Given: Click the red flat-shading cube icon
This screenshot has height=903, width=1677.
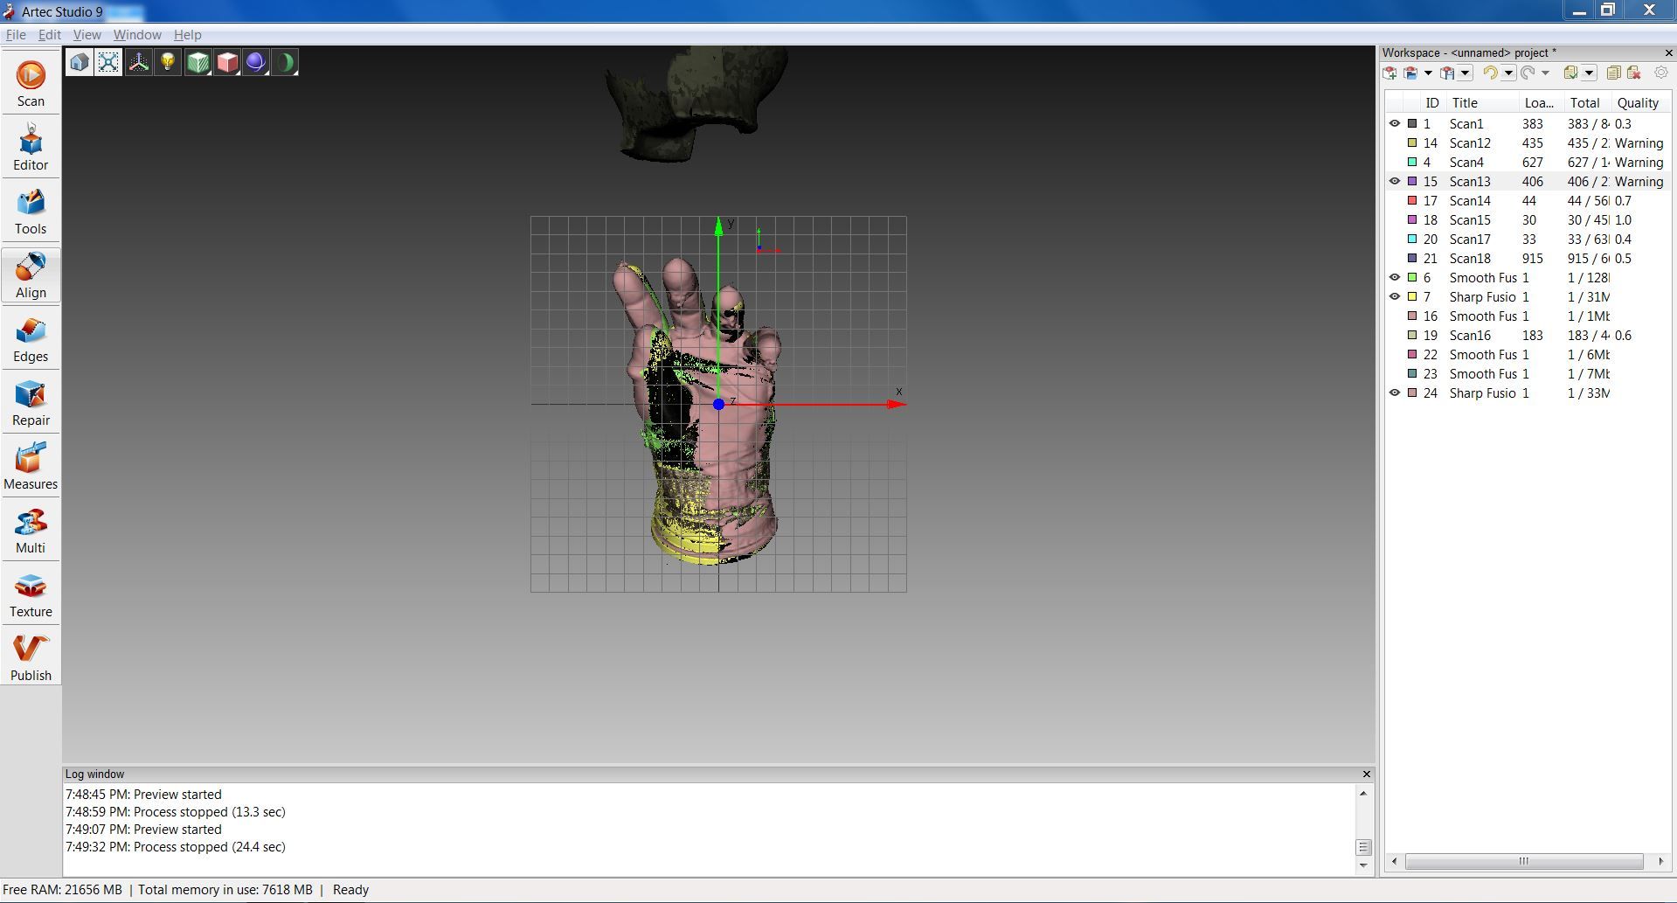Looking at the screenshot, I should click(x=226, y=62).
